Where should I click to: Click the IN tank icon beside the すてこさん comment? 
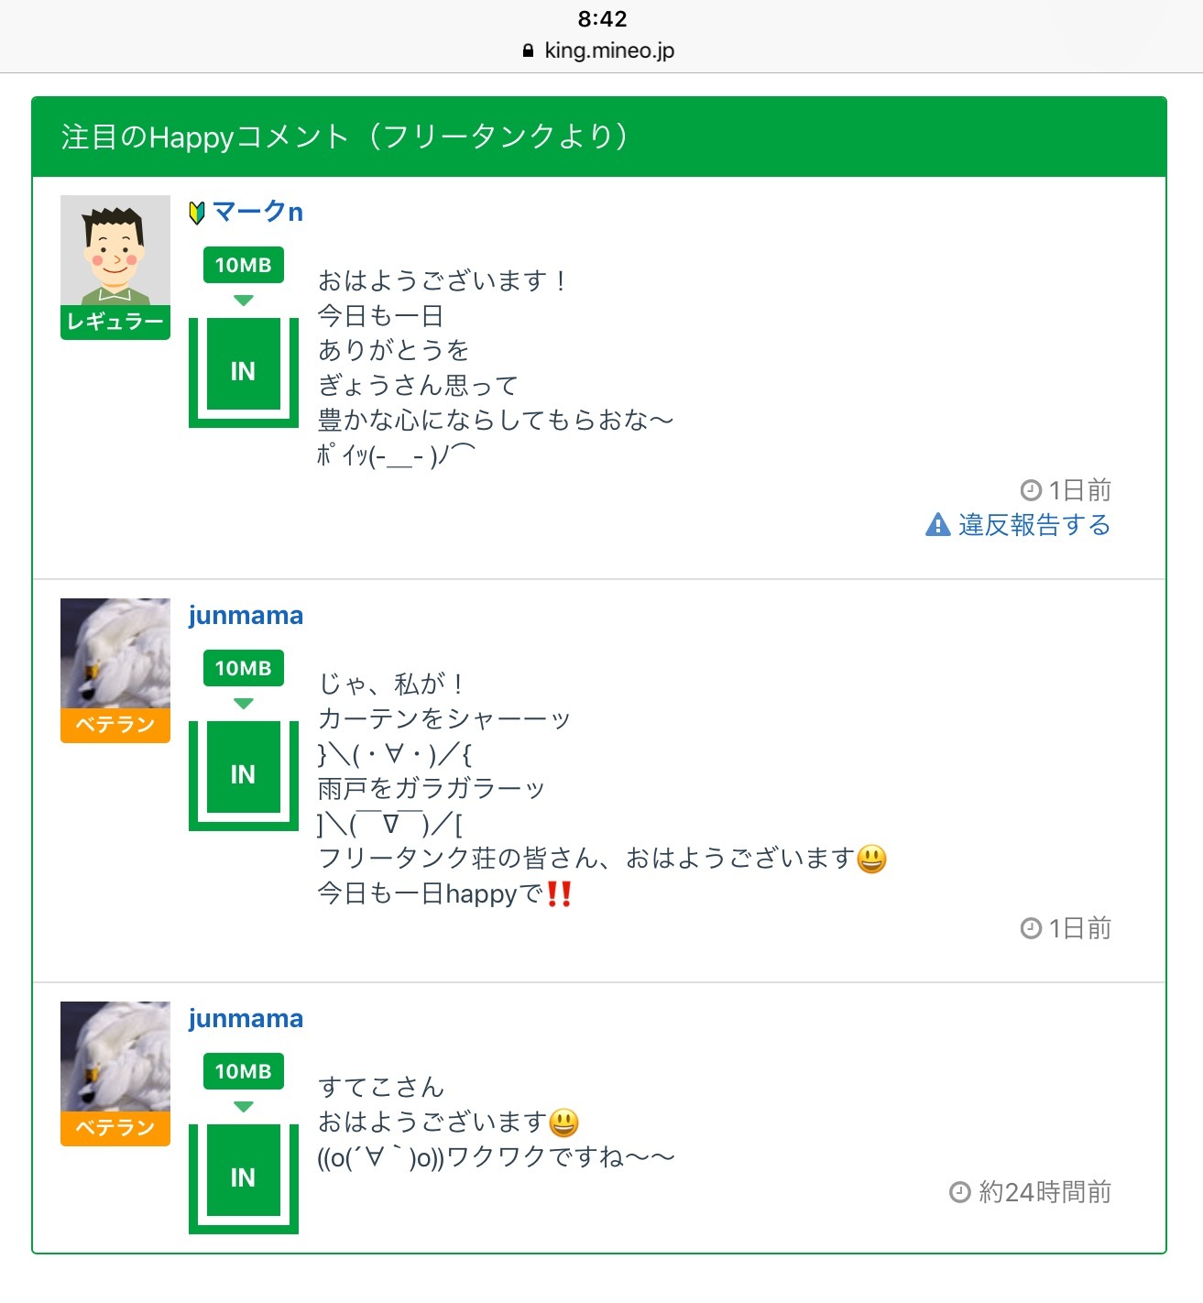[243, 1177]
